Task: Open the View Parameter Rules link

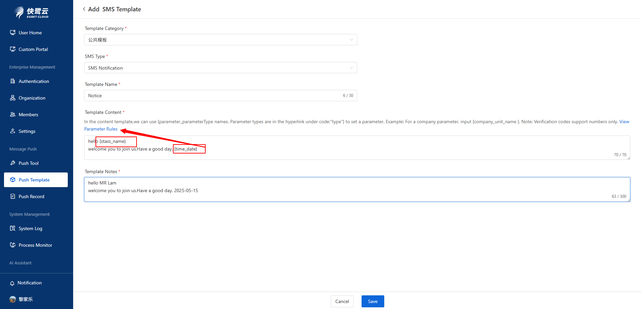Action: (x=101, y=129)
